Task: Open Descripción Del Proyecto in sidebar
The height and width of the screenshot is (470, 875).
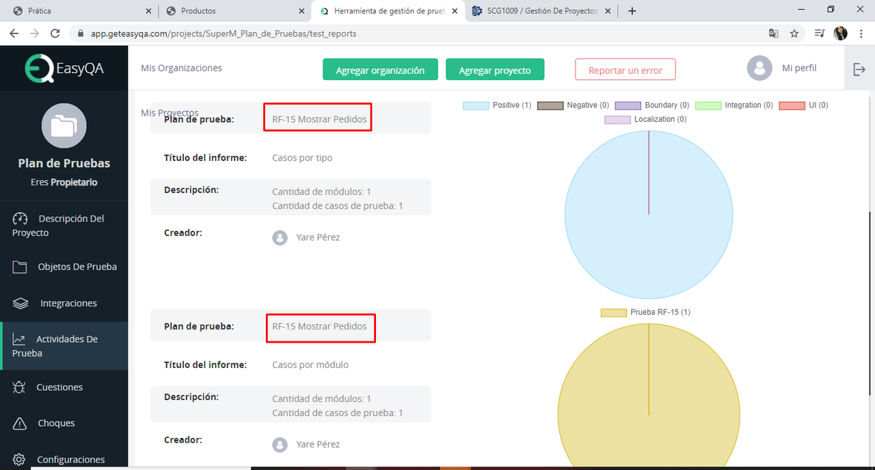Action: tap(64, 226)
